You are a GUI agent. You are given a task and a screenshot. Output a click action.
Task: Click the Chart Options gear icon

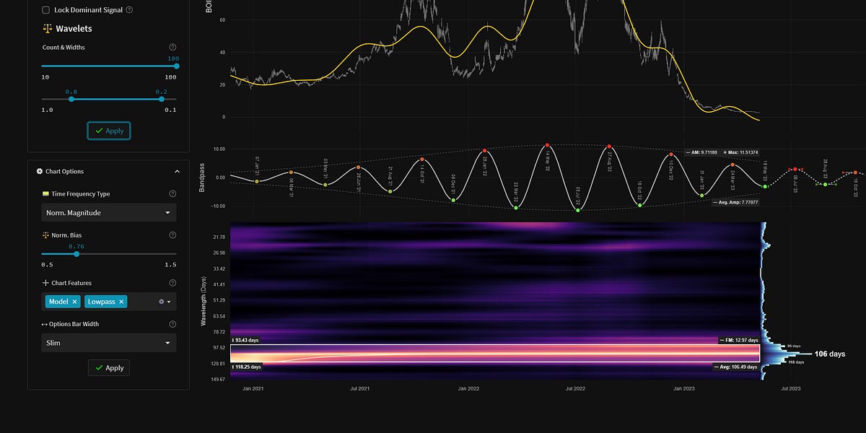point(40,171)
